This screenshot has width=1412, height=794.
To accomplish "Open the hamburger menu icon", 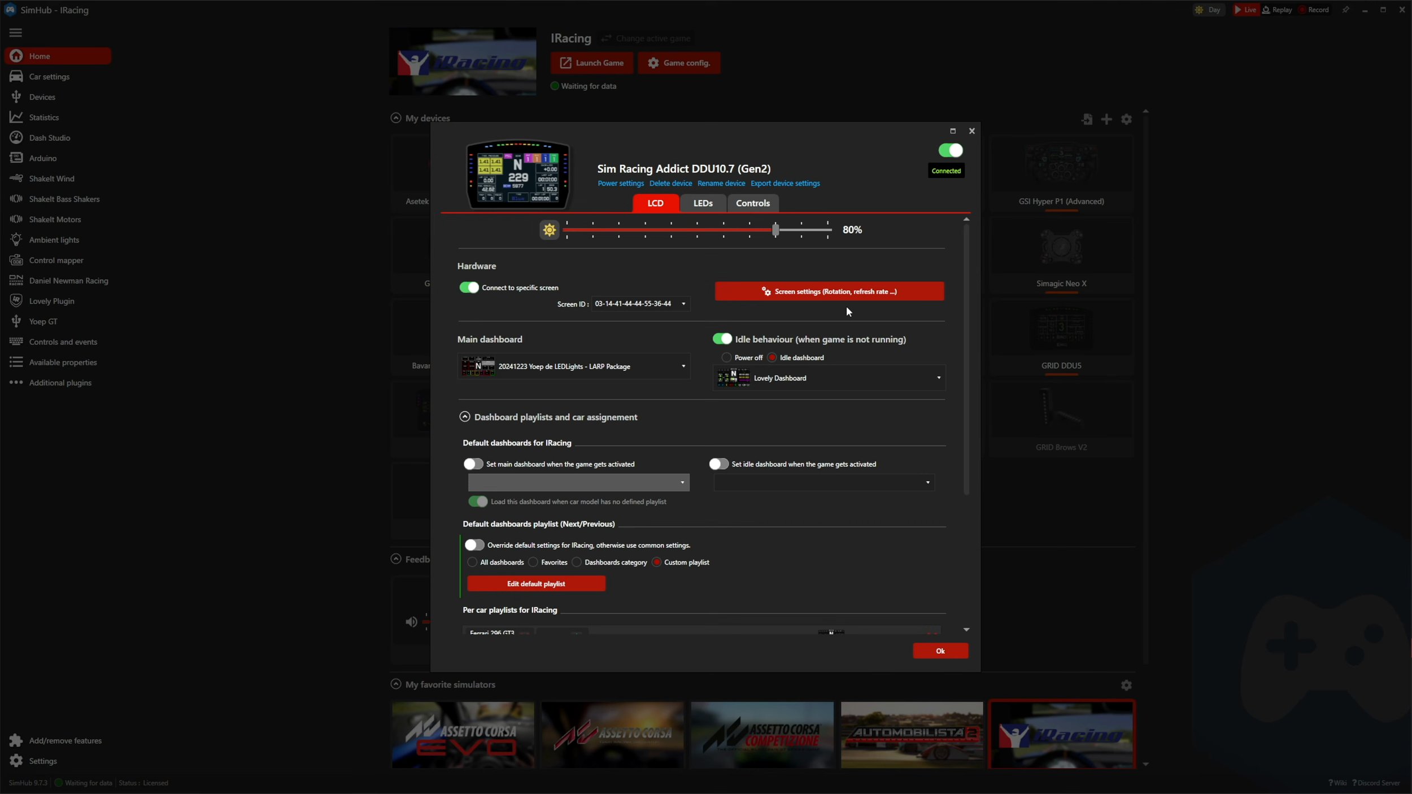I will pos(16,33).
